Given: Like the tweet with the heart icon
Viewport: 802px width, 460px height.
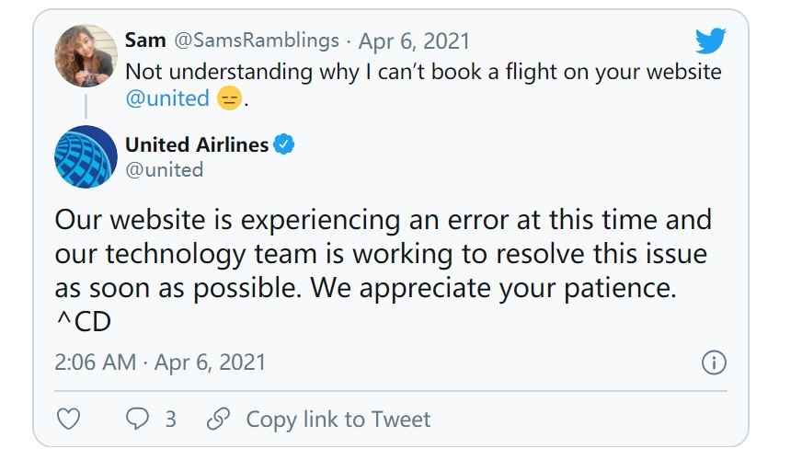Looking at the screenshot, I should coord(69,420).
